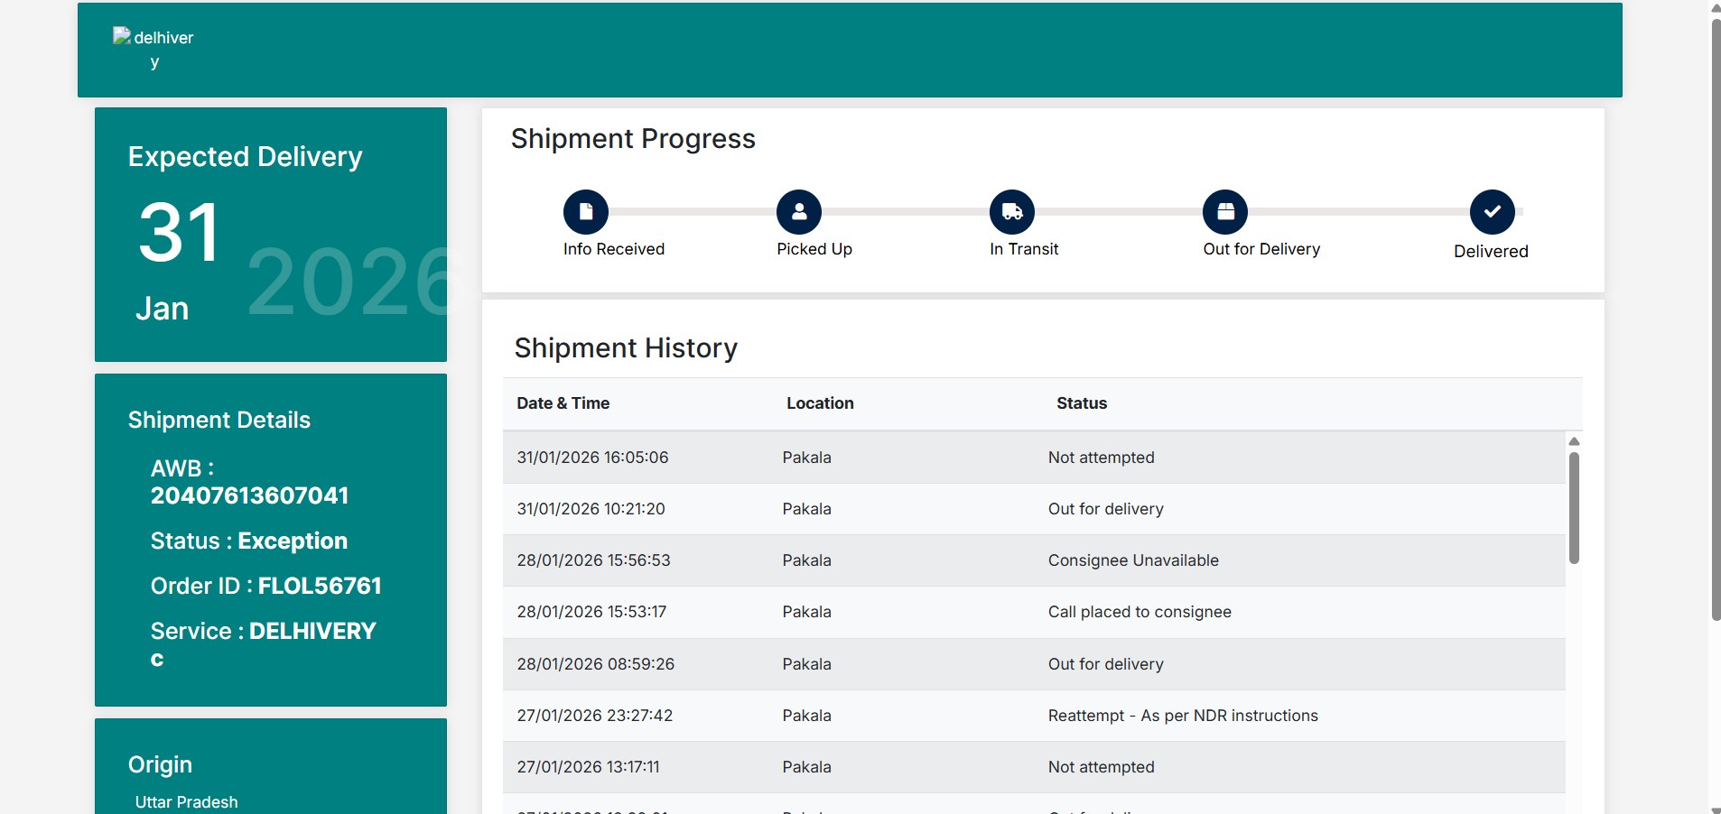Select the AWB number 20407613607041
This screenshot has width=1721, height=814.
(249, 495)
